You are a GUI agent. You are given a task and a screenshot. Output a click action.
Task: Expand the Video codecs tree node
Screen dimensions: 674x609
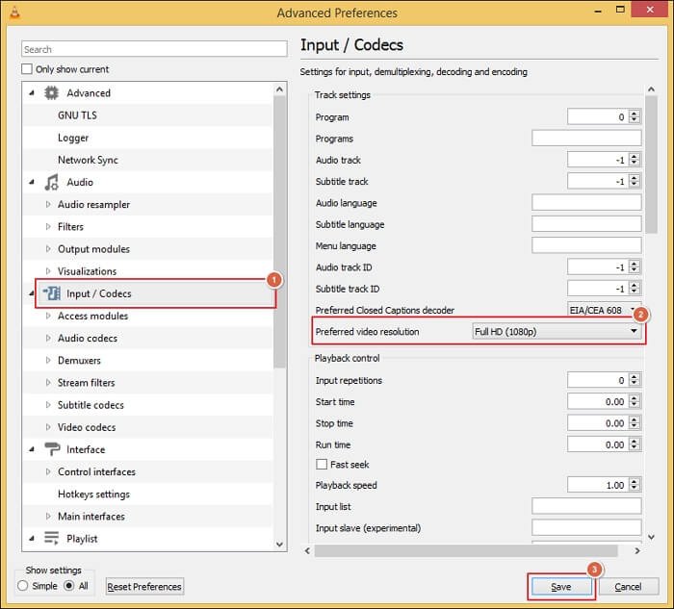pyautogui.click(x=49, y=427)
